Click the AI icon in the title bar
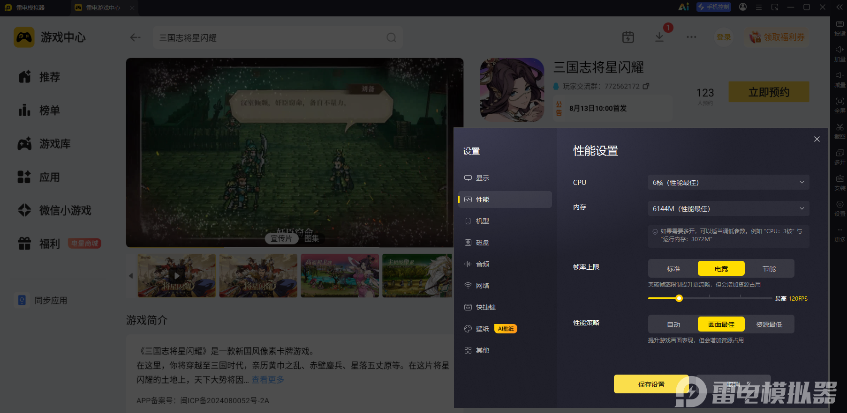This screenshot has width=847, height=413. click(684, 7)
